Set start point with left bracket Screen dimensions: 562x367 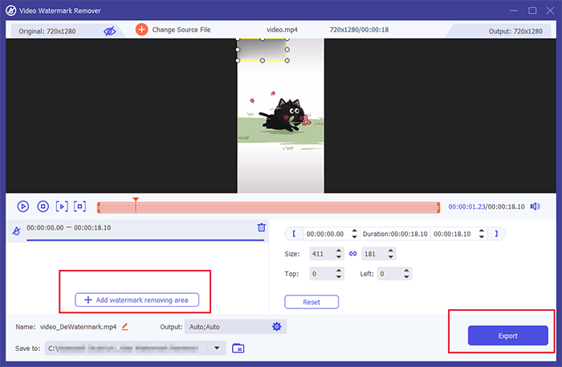(x=294, y=234)
